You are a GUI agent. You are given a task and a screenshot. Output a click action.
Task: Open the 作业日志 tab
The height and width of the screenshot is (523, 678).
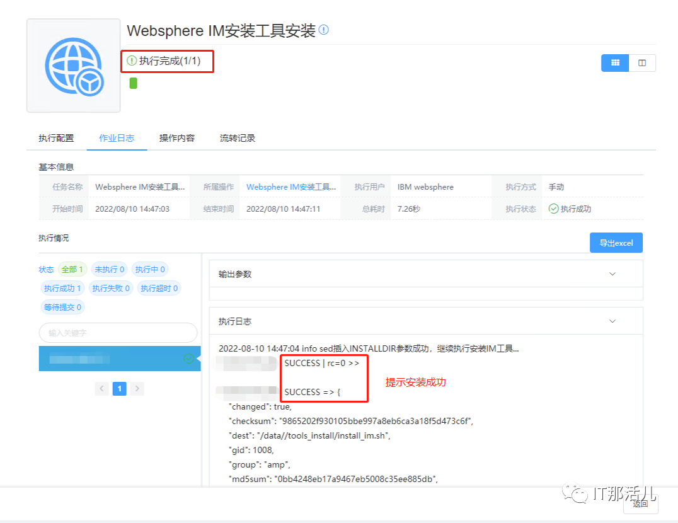tap(117, 138)
